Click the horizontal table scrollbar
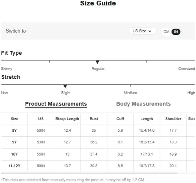This screenshot has height=183, width=196. 89,173
